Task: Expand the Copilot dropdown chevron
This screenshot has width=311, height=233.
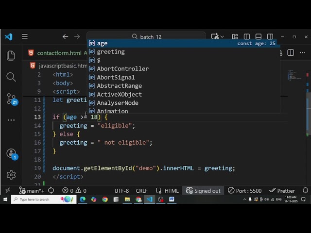Action: pos(223,37)
